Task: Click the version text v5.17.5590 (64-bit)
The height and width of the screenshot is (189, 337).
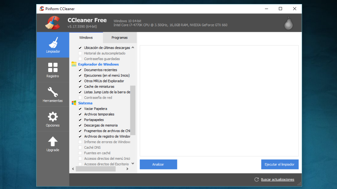Action: 82,27
